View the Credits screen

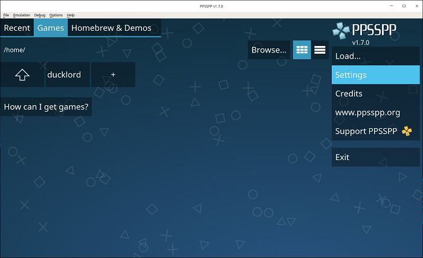coord(375,94)
